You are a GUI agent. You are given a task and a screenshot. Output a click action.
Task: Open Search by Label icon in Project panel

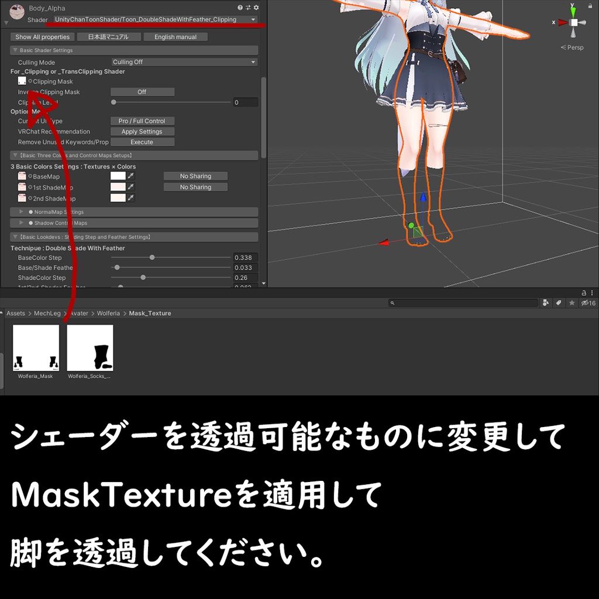559,303
